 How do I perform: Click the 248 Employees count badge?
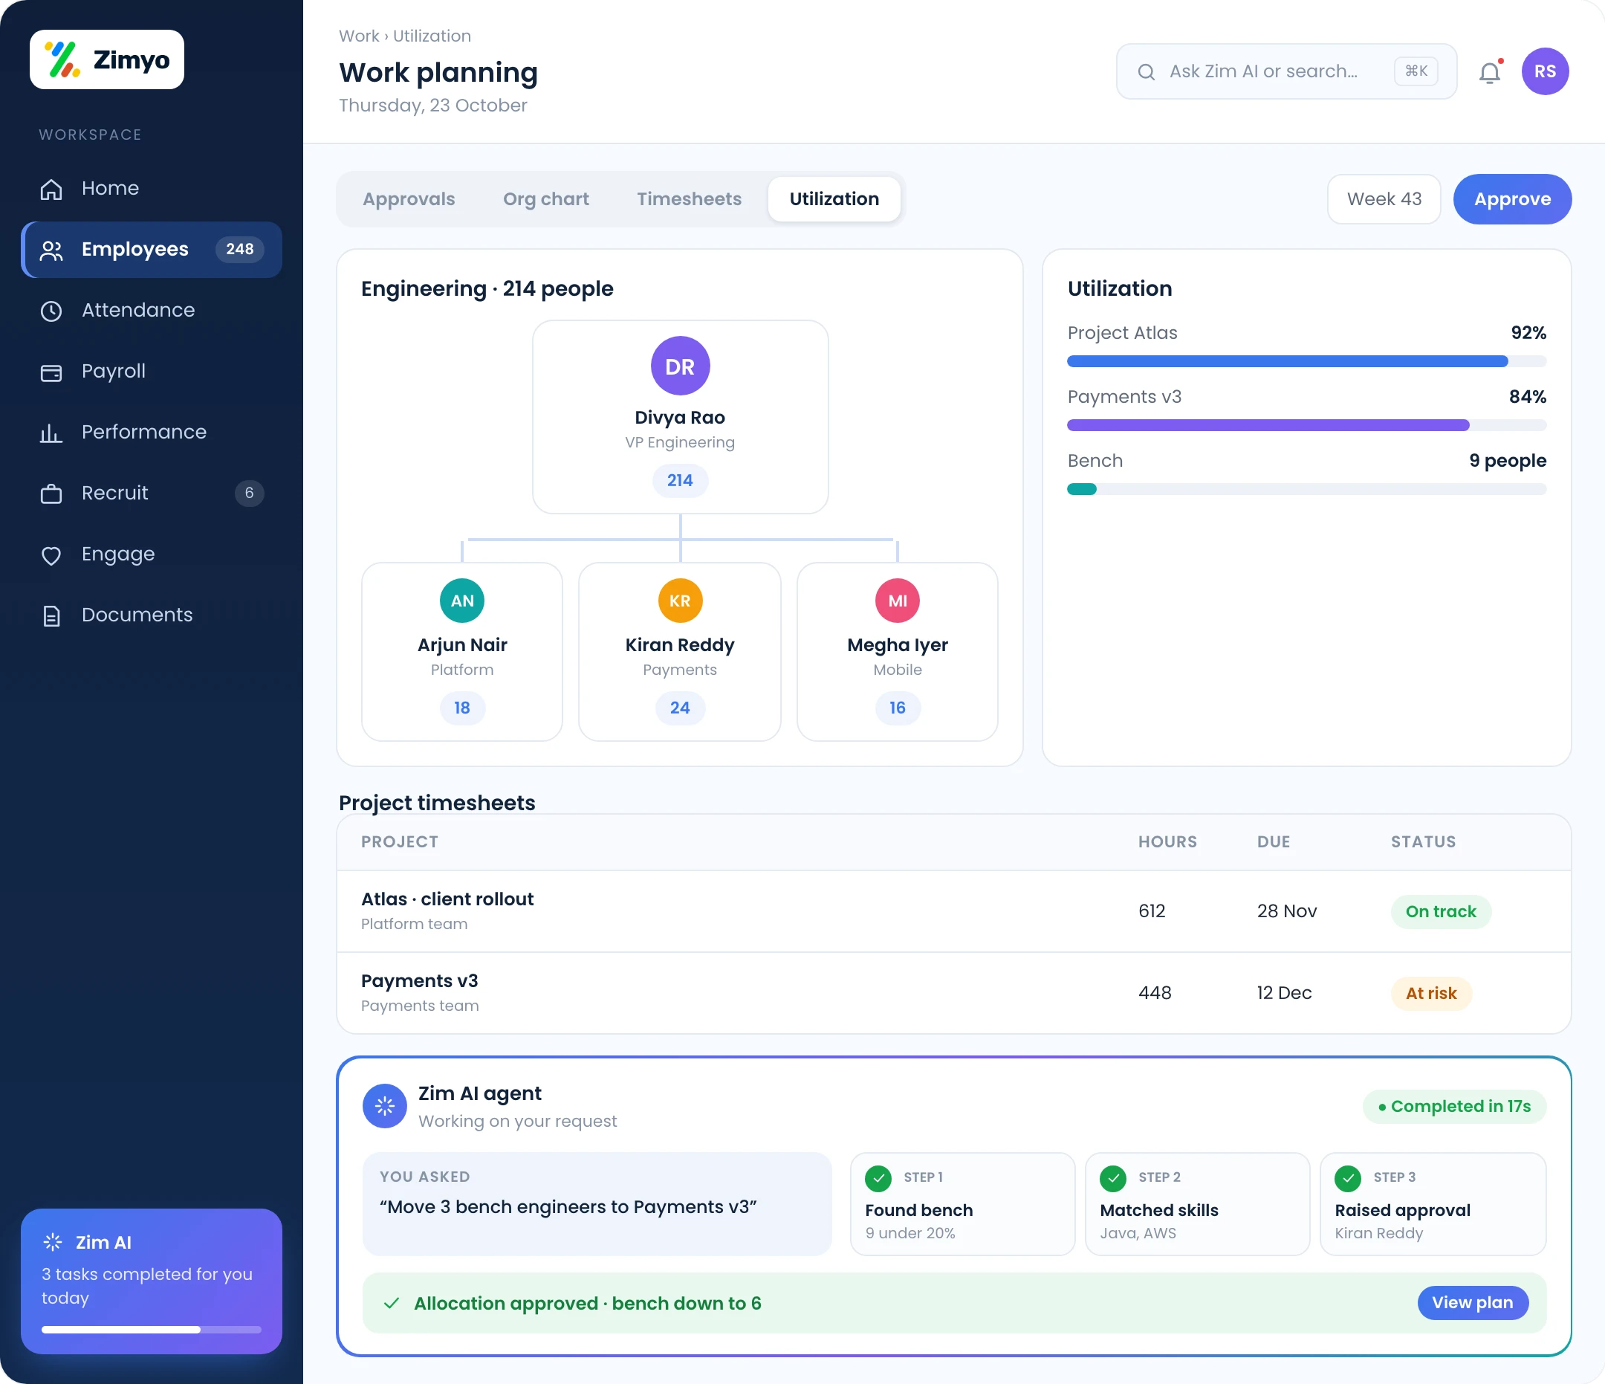click(x=239, y=250)
